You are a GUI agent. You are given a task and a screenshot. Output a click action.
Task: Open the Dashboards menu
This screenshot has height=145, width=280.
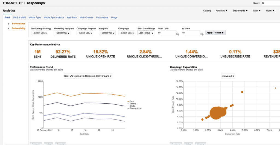tap(240, 11)
